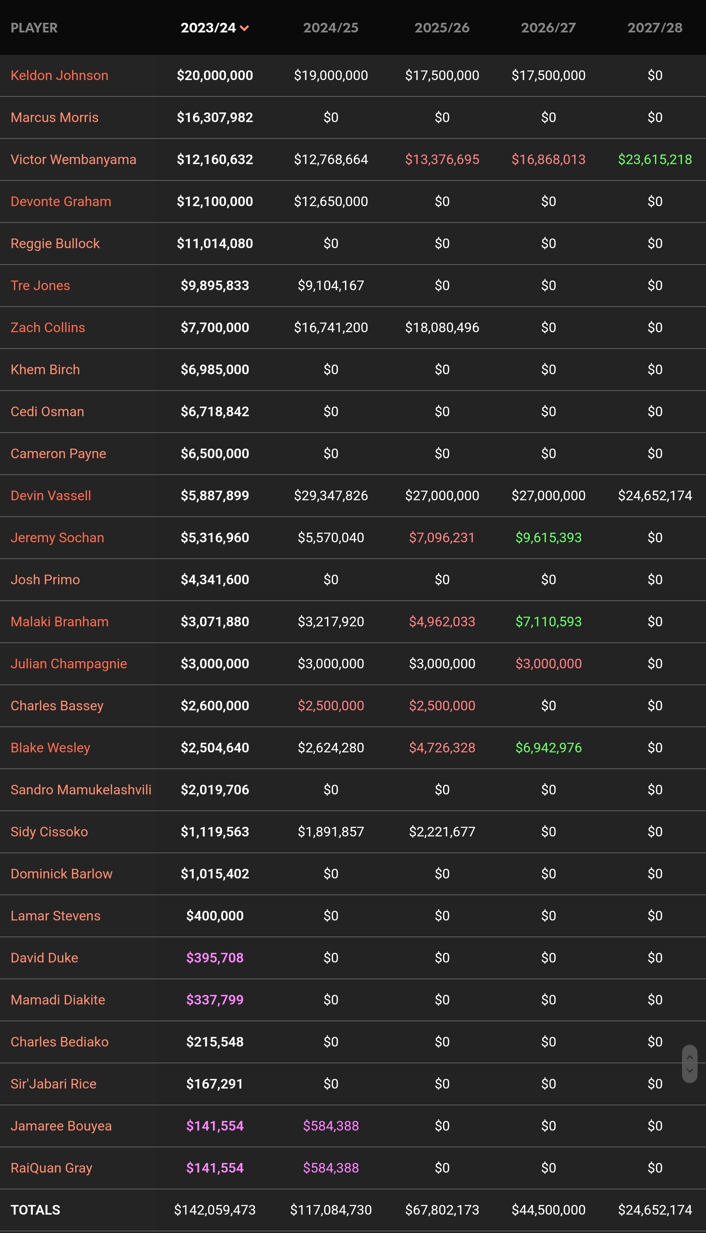
Task: Click Julian Champagnie player link
Action: pyautogui.click(x=69, y=663)
